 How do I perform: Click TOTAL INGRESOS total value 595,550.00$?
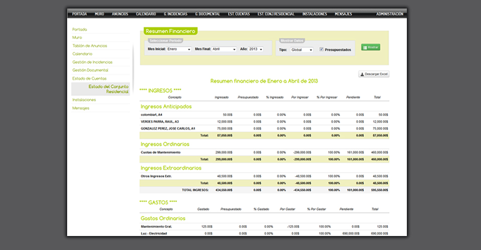[x=380, y=190]
